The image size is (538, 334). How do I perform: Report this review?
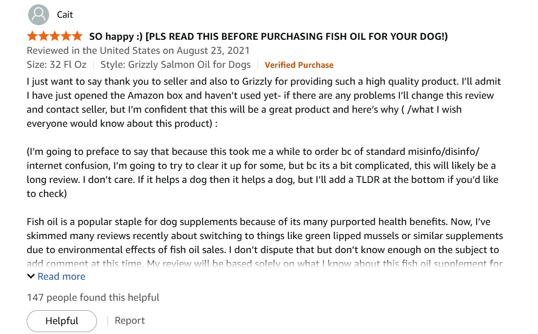130,321
